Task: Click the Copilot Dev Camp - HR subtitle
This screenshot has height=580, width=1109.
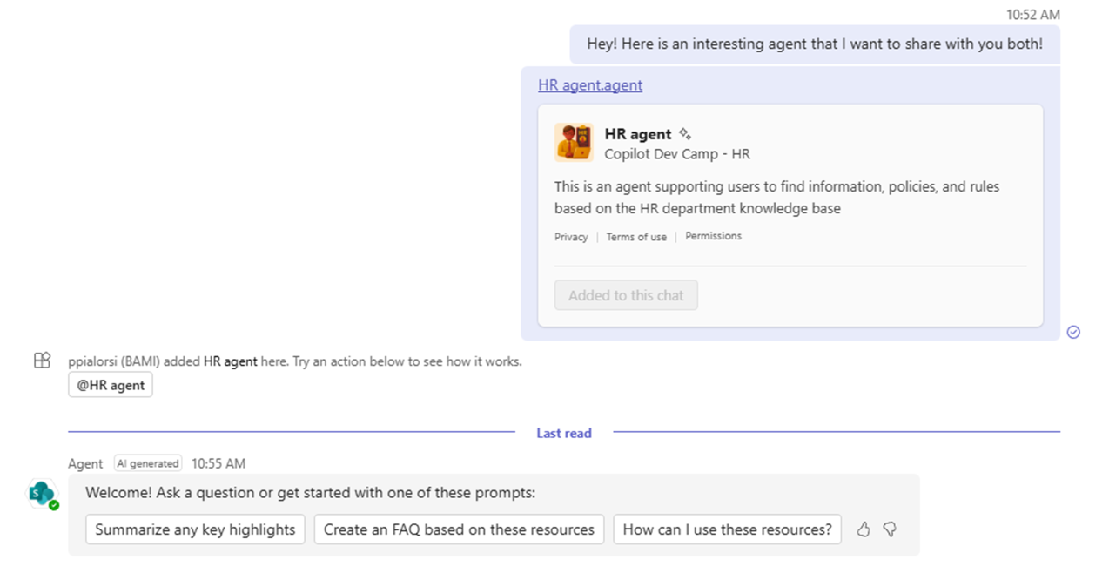Action: pyautogui.click(x=677, y=154)
